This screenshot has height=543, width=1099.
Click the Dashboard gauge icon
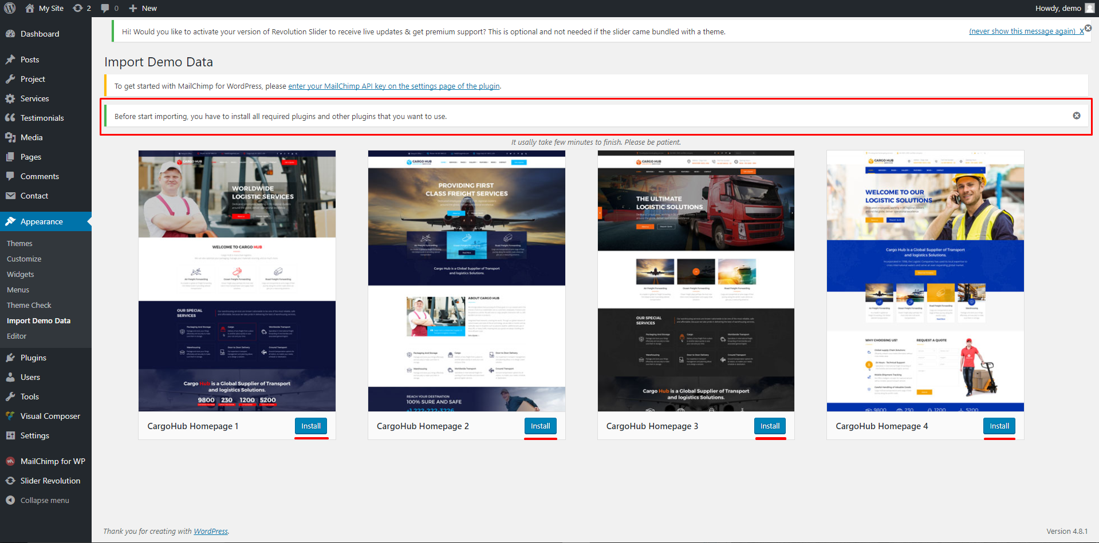pos(10,34)
